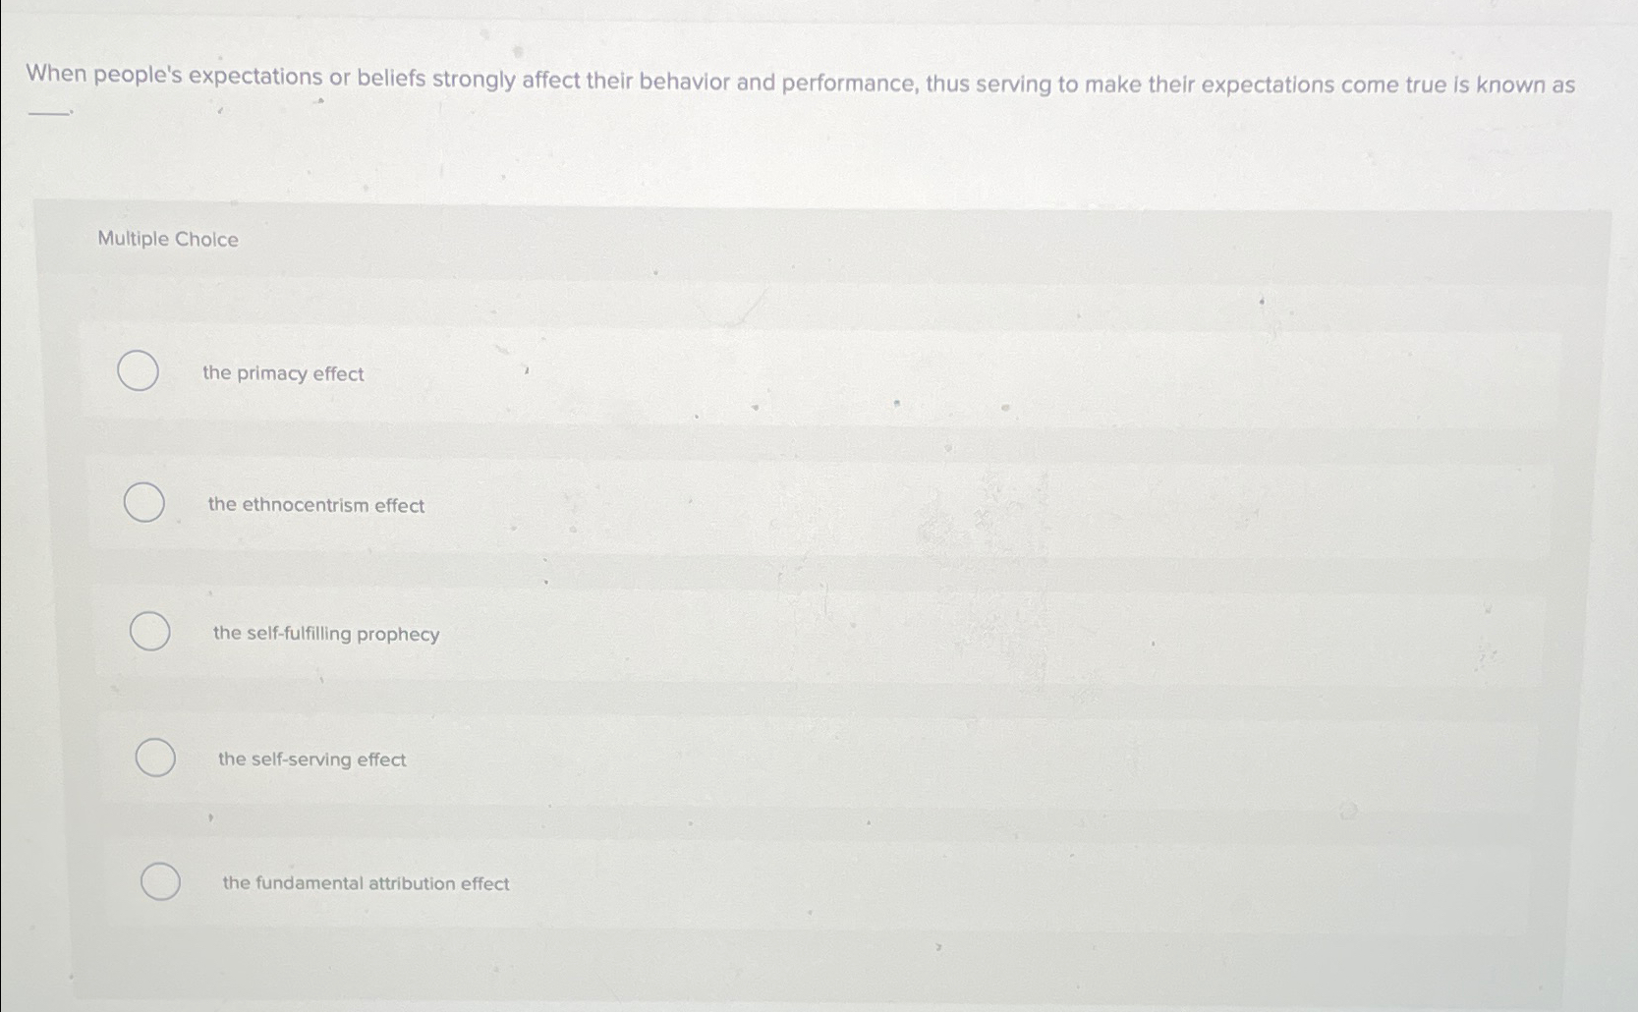Click the blank line under the question

47,110
